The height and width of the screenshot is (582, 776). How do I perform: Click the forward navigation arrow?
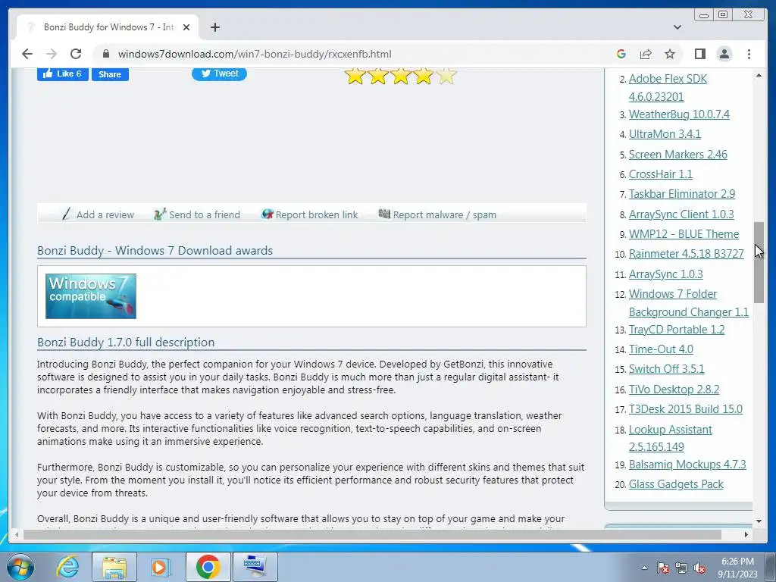52,54
